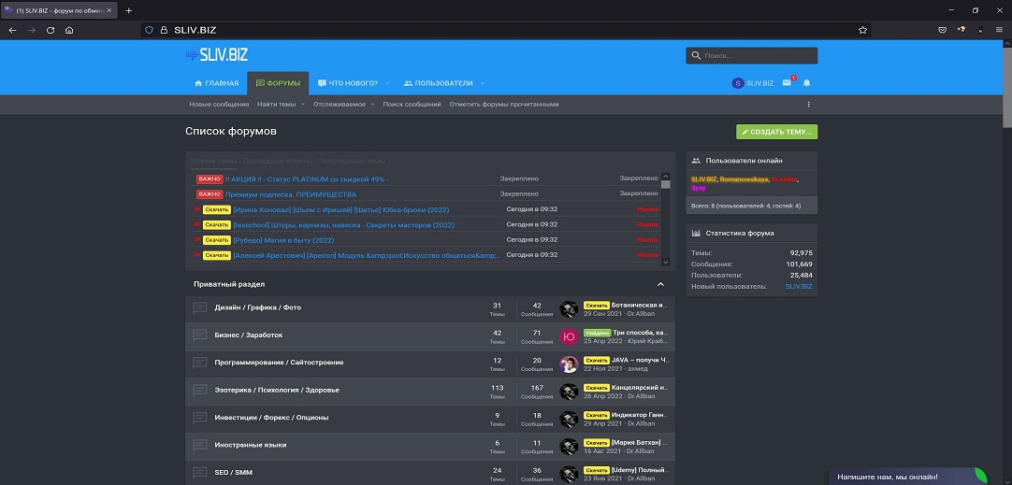Open newest user SLIV.BIZ in statistics

(799, 286)
